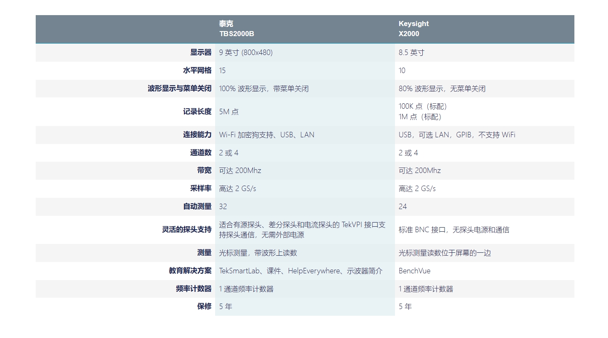The height and width of the screenshot is (338, 608).
Task: Click 1 通道频率计数器 in the Keysight column
Action: tap(426, 289)
